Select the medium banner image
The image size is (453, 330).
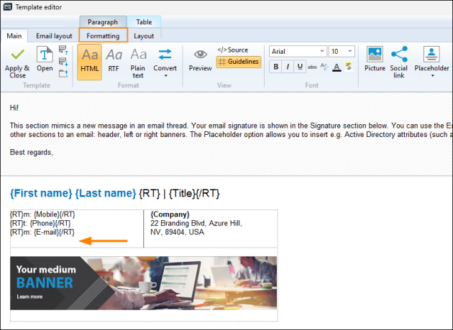143,283
